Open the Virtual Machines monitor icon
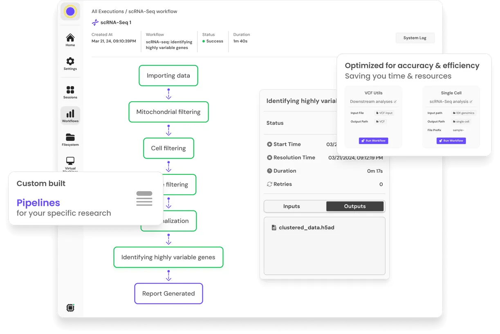This screenshot has height=334, width=500. tap(70, 161)
